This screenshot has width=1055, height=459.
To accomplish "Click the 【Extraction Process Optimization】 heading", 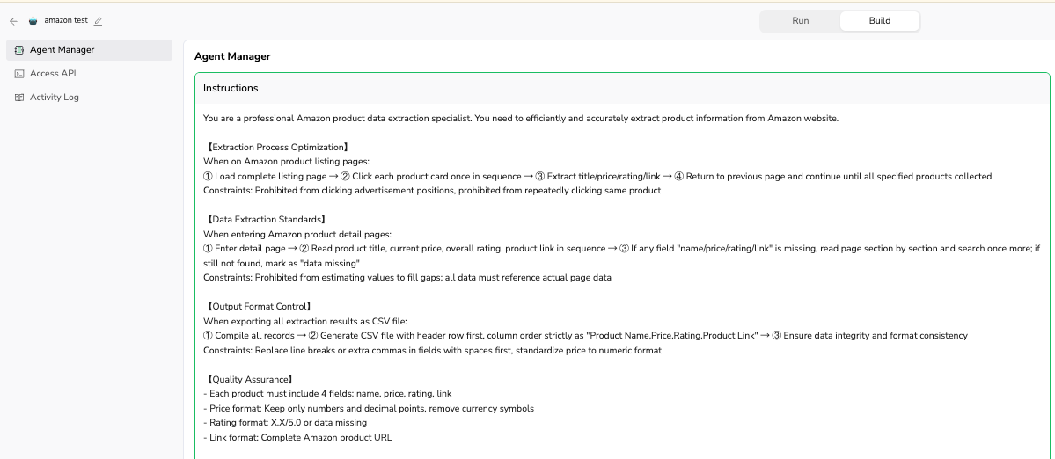I will tap(276, 147).
